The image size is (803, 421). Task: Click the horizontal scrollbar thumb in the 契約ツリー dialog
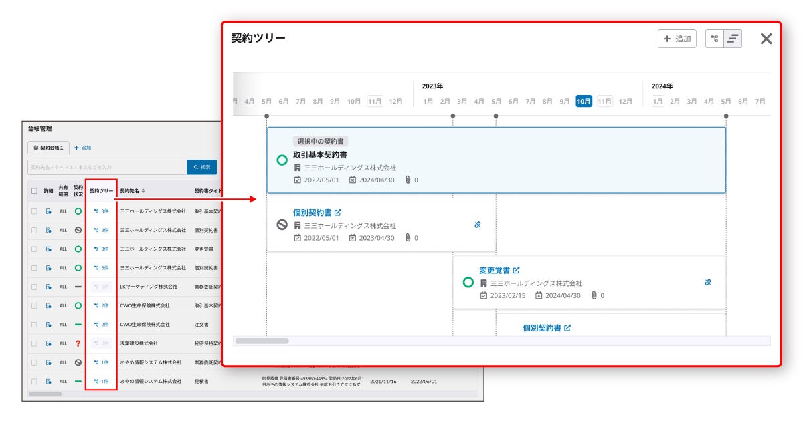[262, 341]
